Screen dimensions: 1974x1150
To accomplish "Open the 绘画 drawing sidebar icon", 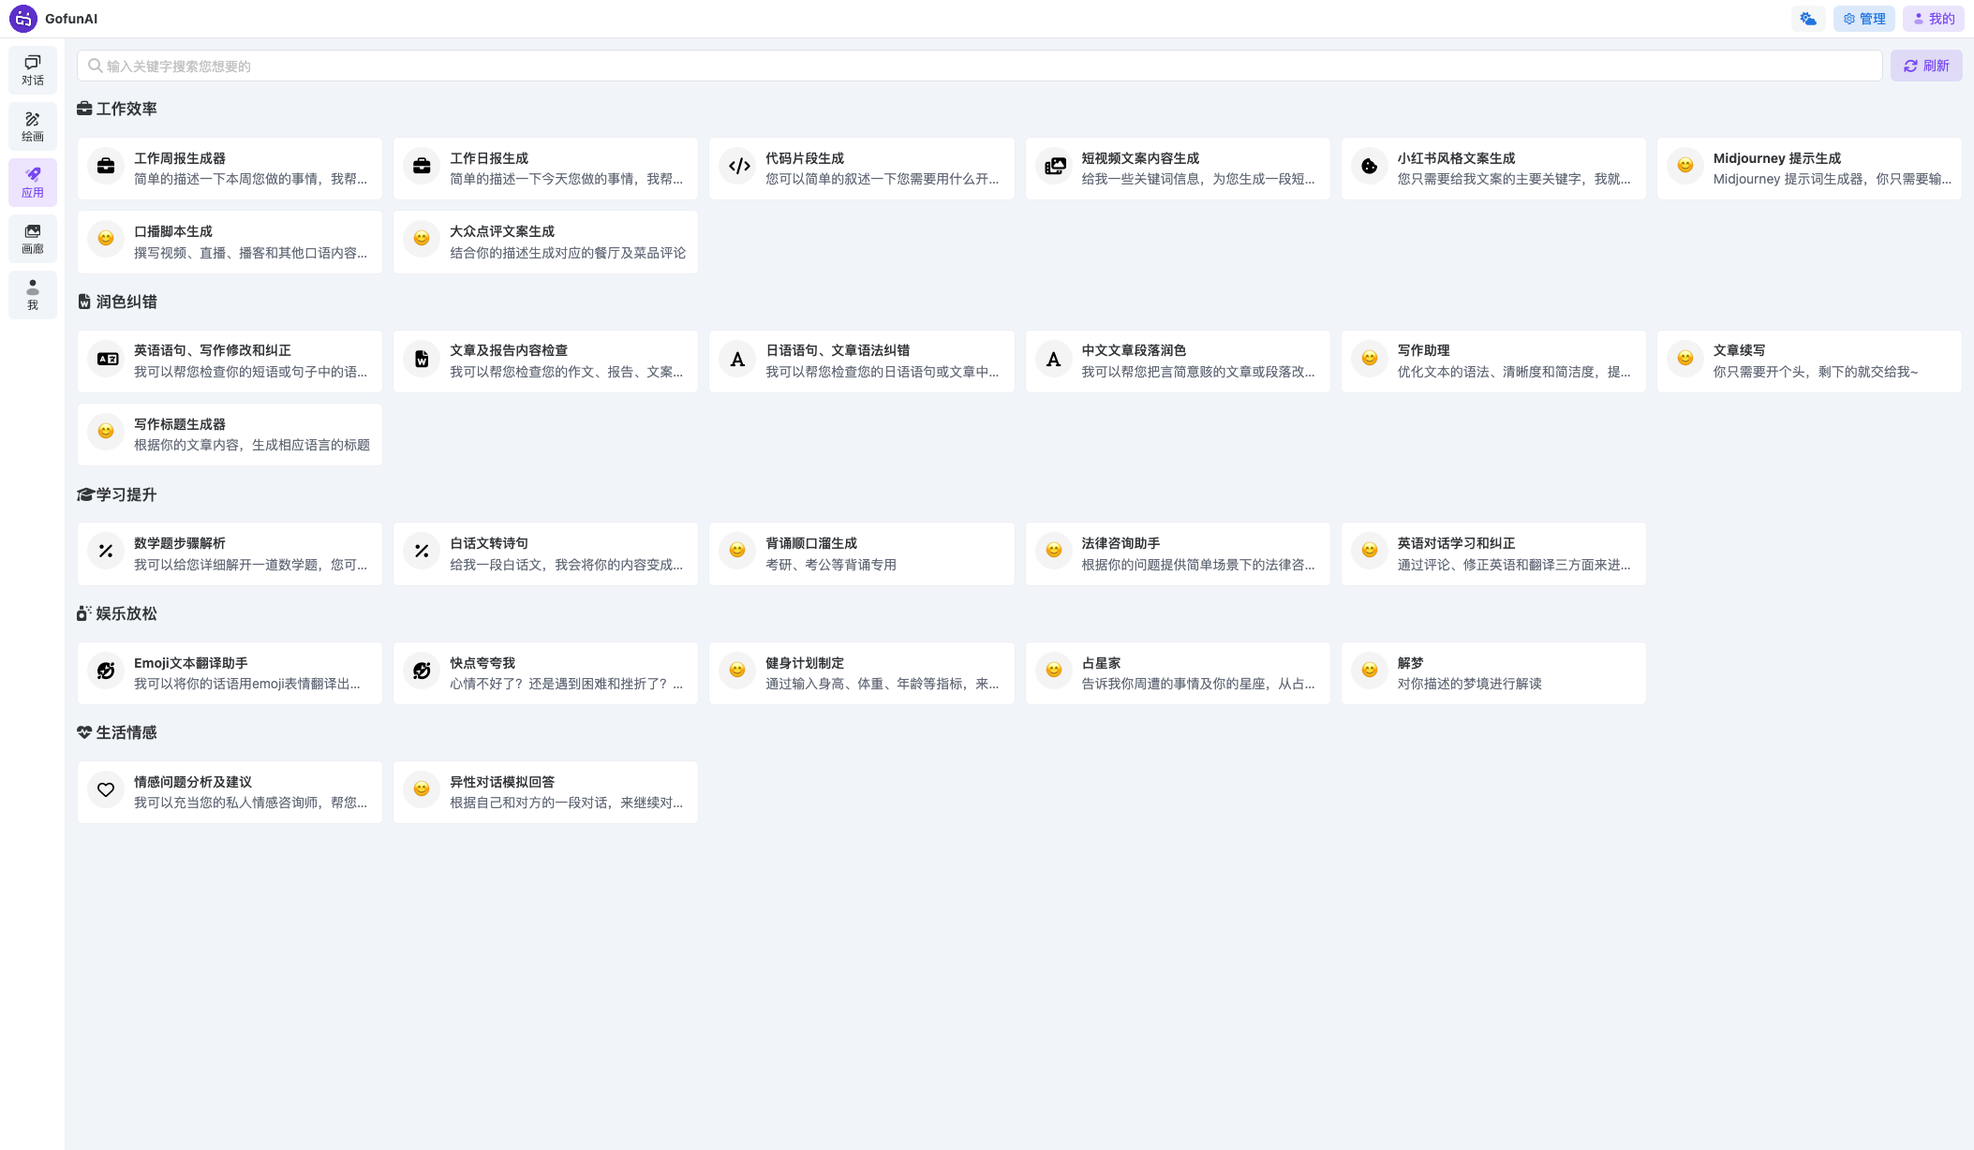I will [33, 125].
